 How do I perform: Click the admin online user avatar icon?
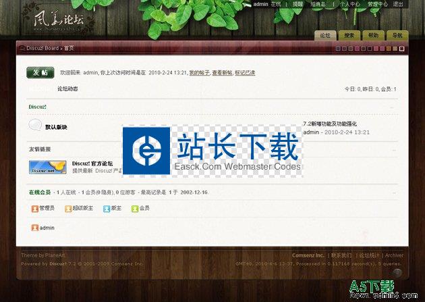[x=35, y=228]
